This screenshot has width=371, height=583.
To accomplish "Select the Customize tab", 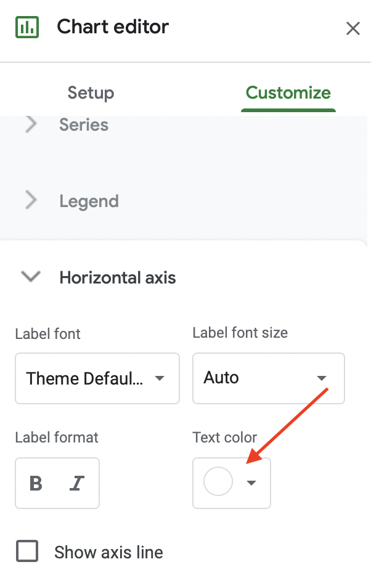I will coord(288,92).
